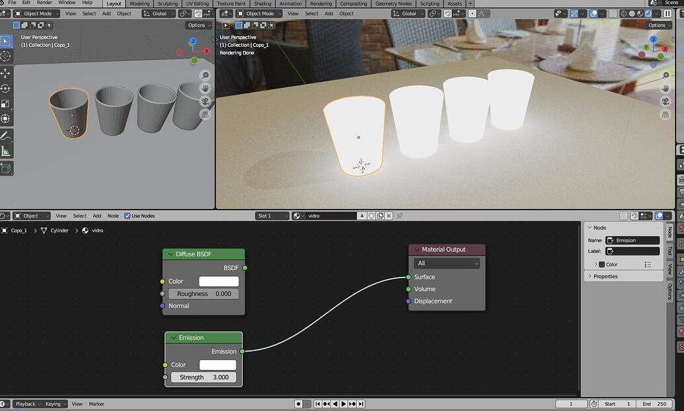Click the pan hand icon in the rendered viewport
This screenshot has height=411, width=684.
[x=665, y=88]
